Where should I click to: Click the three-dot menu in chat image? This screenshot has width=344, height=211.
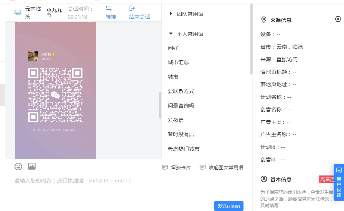click(x=90, y=22)
